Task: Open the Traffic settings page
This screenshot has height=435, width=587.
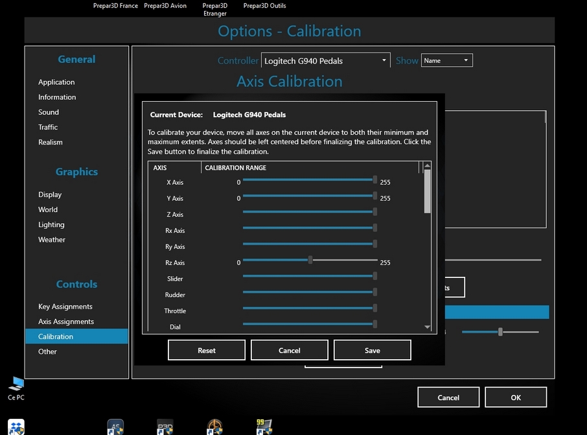Action: (x=48, y=127)
